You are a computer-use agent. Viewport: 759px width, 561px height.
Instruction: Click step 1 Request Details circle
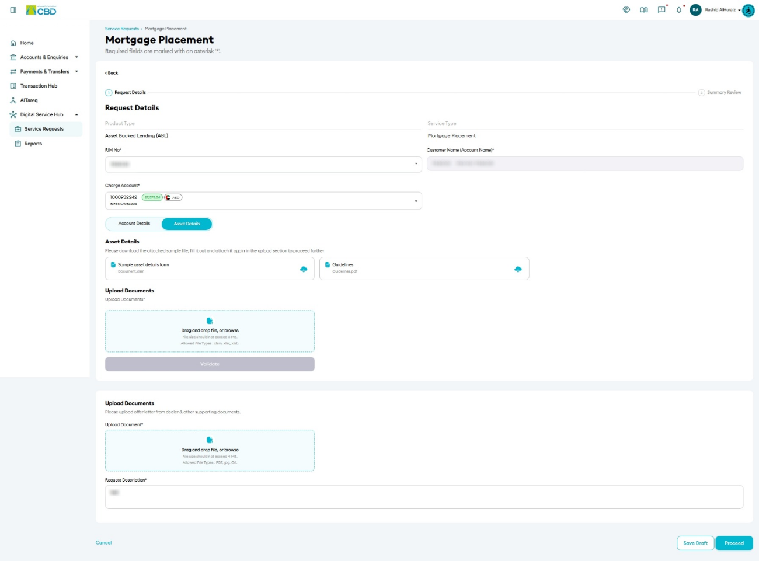[109, 92]
